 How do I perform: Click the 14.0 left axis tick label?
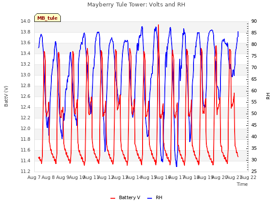[x=26, y=21]
